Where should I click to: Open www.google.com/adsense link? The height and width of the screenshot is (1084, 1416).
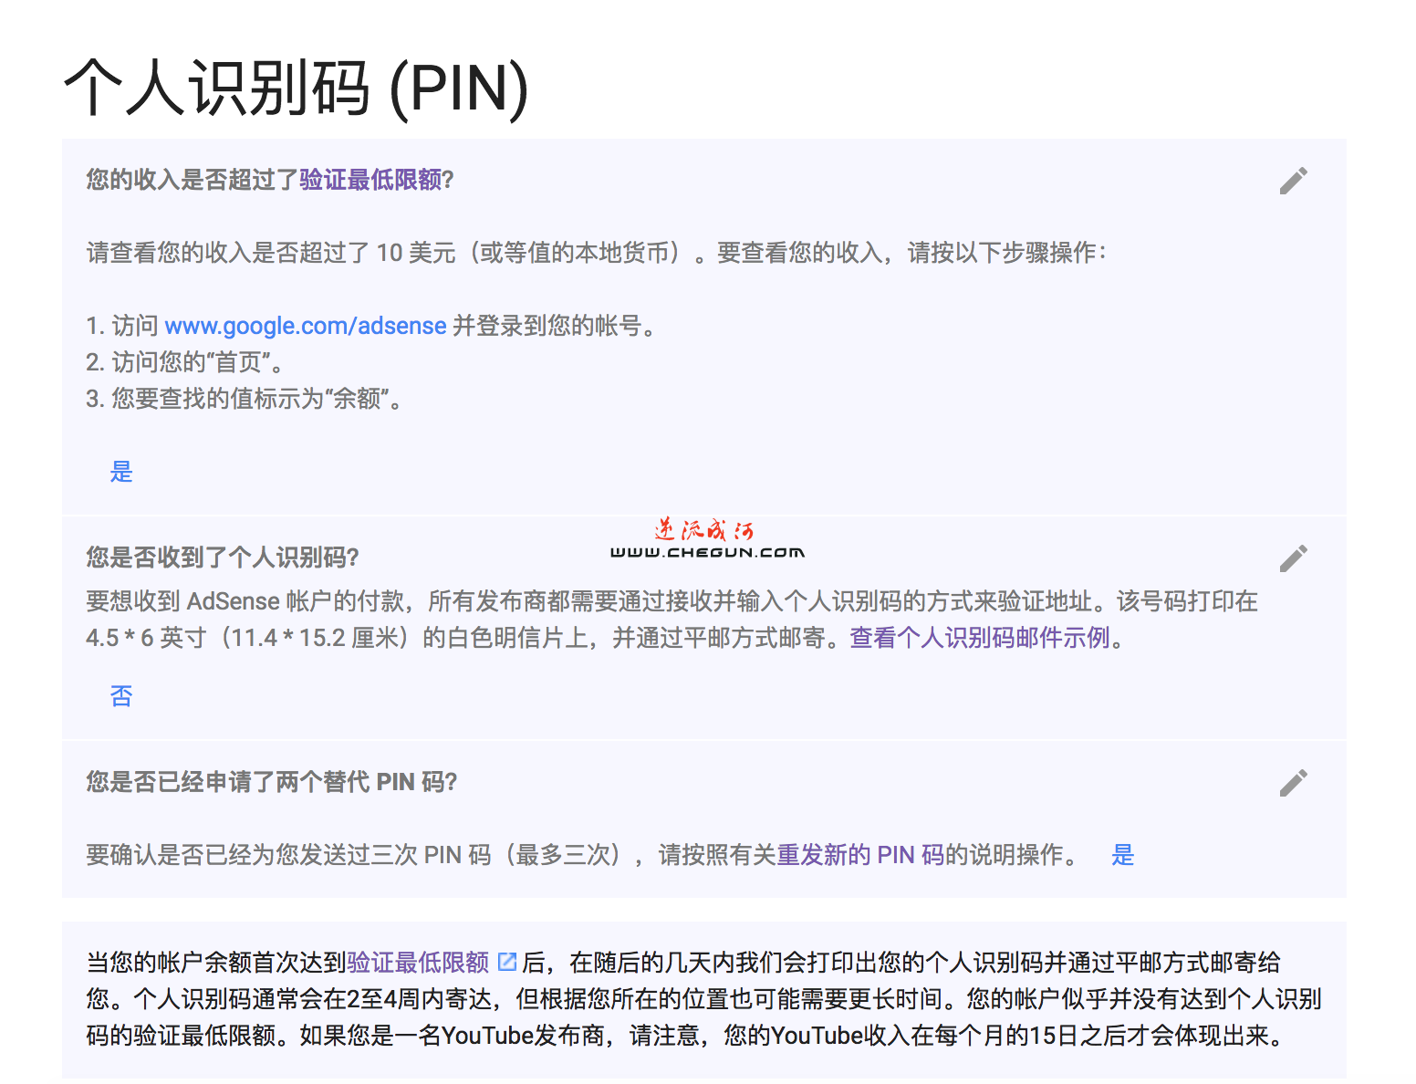(306, 326)
